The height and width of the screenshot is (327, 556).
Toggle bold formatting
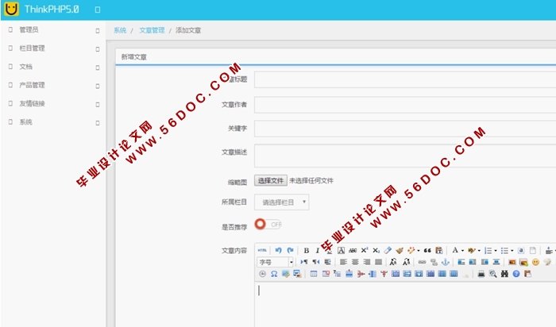point(307,251)
